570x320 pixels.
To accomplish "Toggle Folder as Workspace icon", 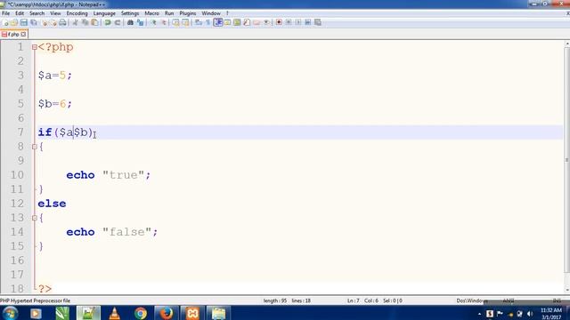I will point(256,22).
